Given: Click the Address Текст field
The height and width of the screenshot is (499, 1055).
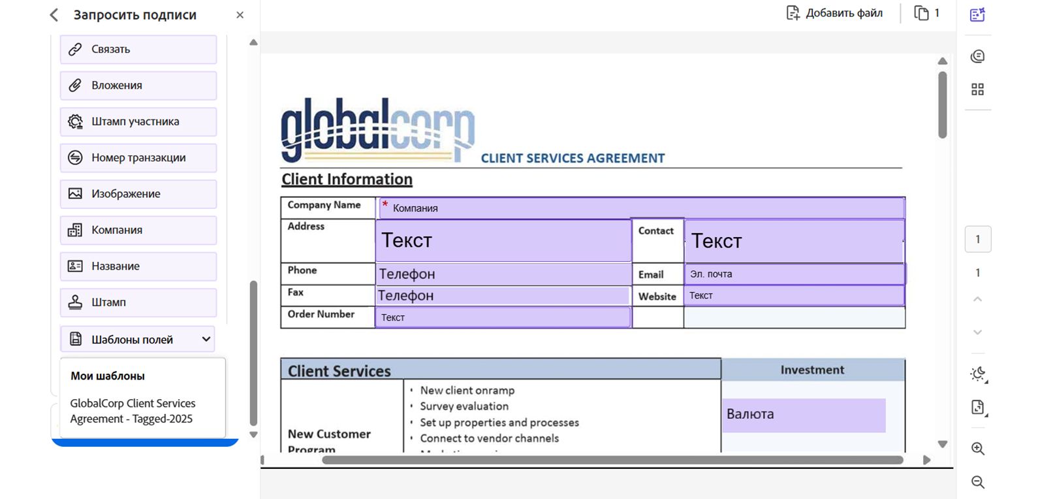Looking at the screenshot, I should click(503, 241).
